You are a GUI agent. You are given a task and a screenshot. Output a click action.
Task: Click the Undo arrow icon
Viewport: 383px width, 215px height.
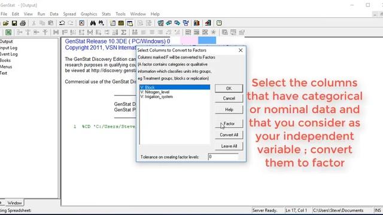click(x=62, y=23)
